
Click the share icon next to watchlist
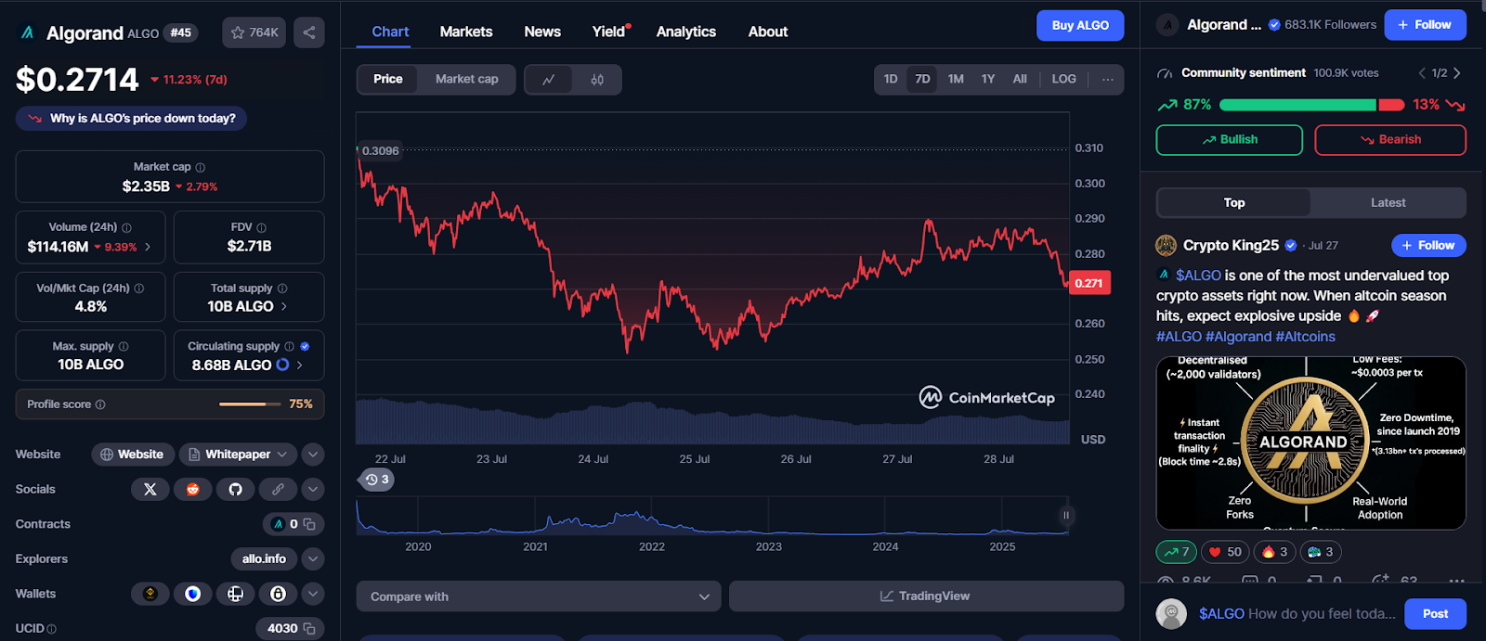pos(308,32)
